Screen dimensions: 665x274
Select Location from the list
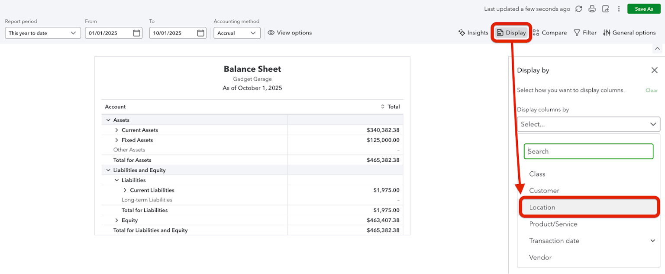pos(588,208)
